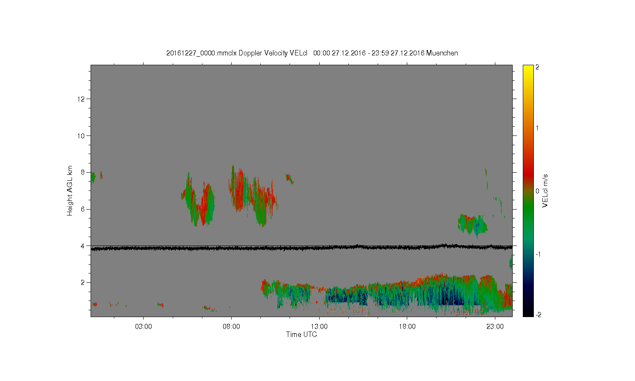The height and width of the screenshot is (381, 635).
Task: Select the 18:00 time tick label
Action: [x=407, y=327]
